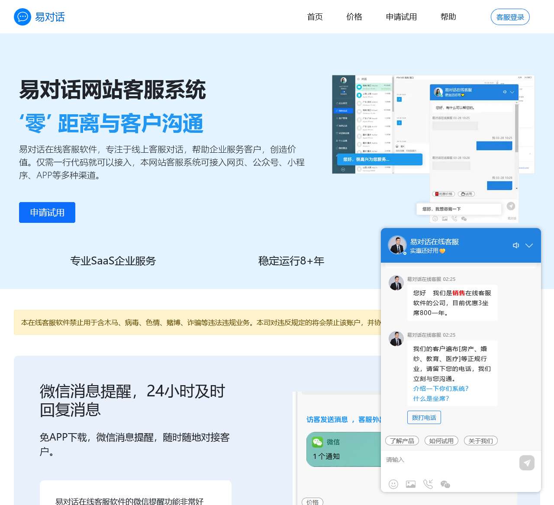Click the 1个通知 notification text
Screen dimensions: 554x505
326,457
